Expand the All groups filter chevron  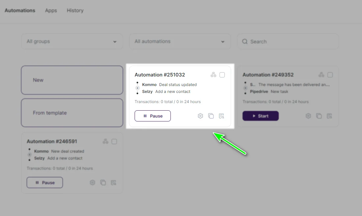coord(115,42)
